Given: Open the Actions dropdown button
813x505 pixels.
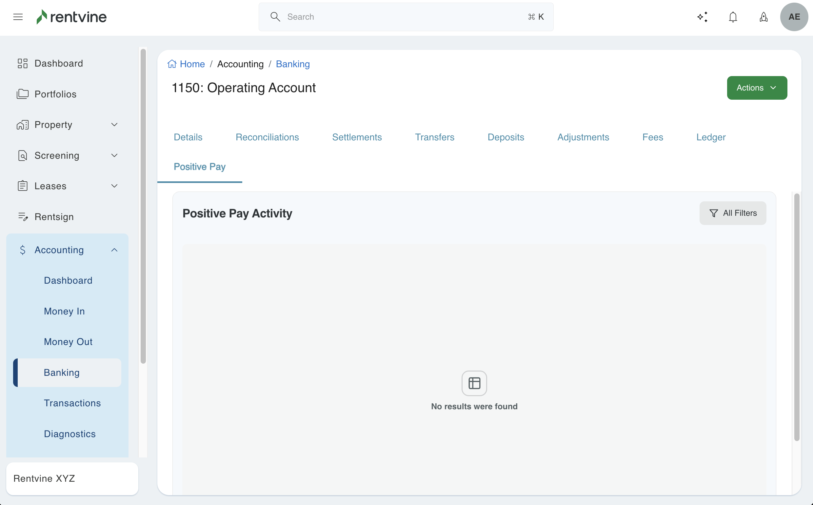Looking at the screenshot, I should 757,88.
